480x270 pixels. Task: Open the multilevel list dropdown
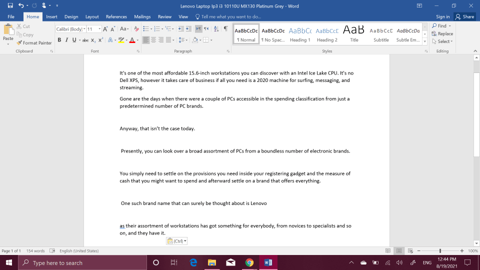pos(173,29)
